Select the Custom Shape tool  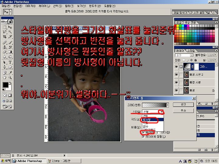10,67
